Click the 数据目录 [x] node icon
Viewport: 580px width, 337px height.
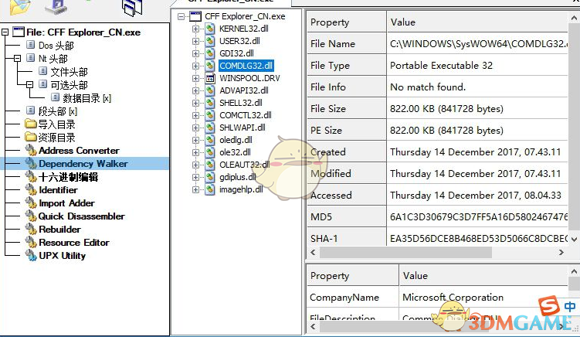[x=55, y=97]
